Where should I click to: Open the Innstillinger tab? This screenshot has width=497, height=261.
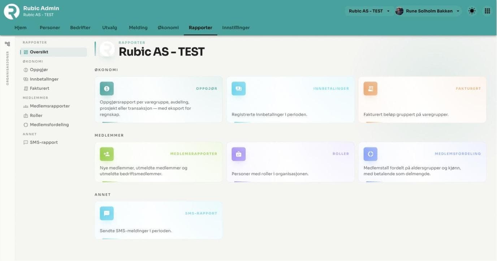click(236, 28)
